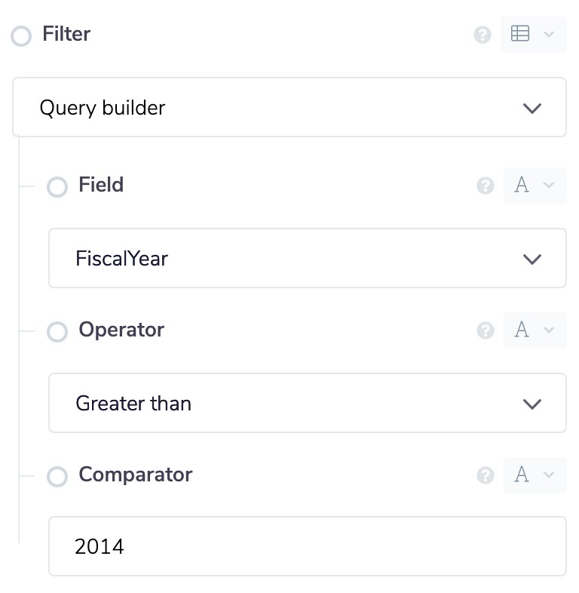The width and height of the screenshot is (579, 593).
Task: Click the text type icon for Comparator
Action: [522, 475]
